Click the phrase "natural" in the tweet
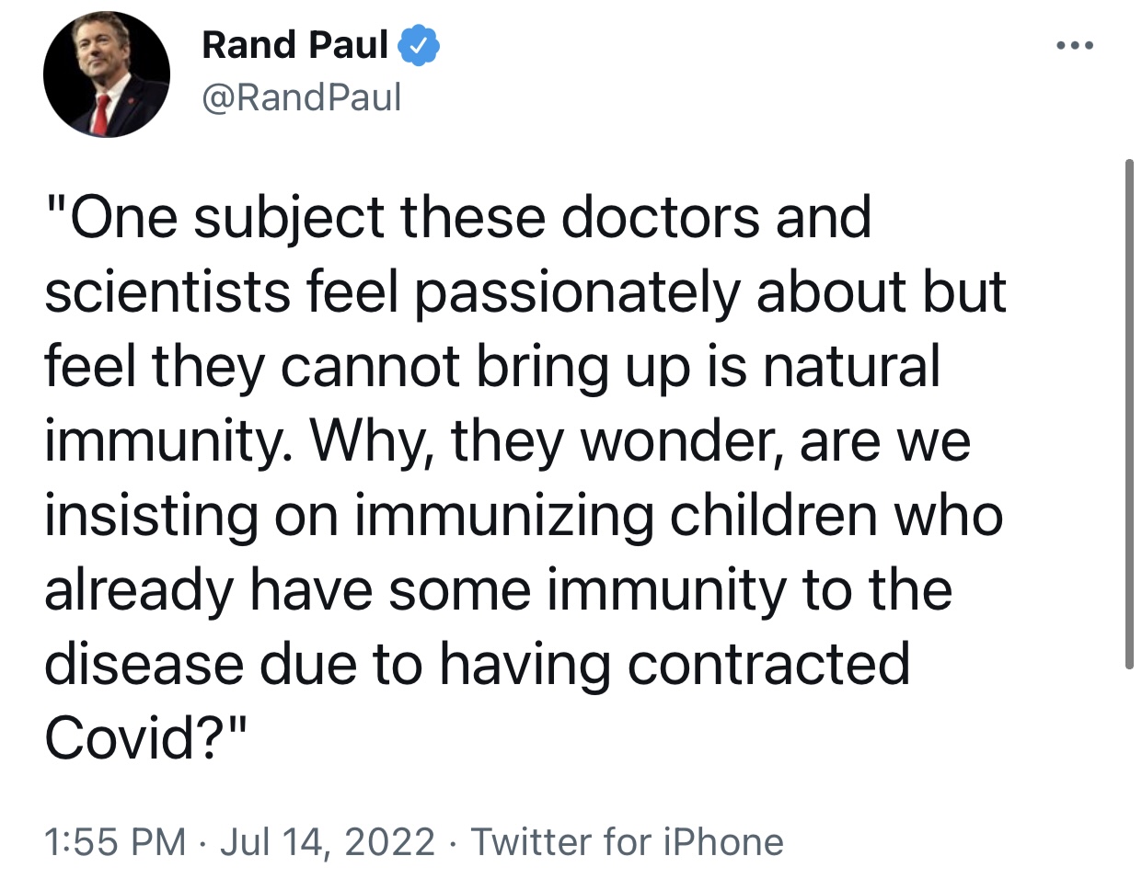 851,367
